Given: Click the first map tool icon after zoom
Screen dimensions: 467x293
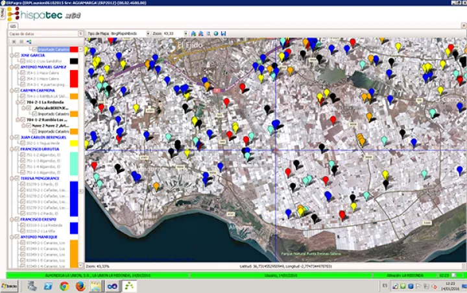Looking at the screenshot, I should click(194, 33).
